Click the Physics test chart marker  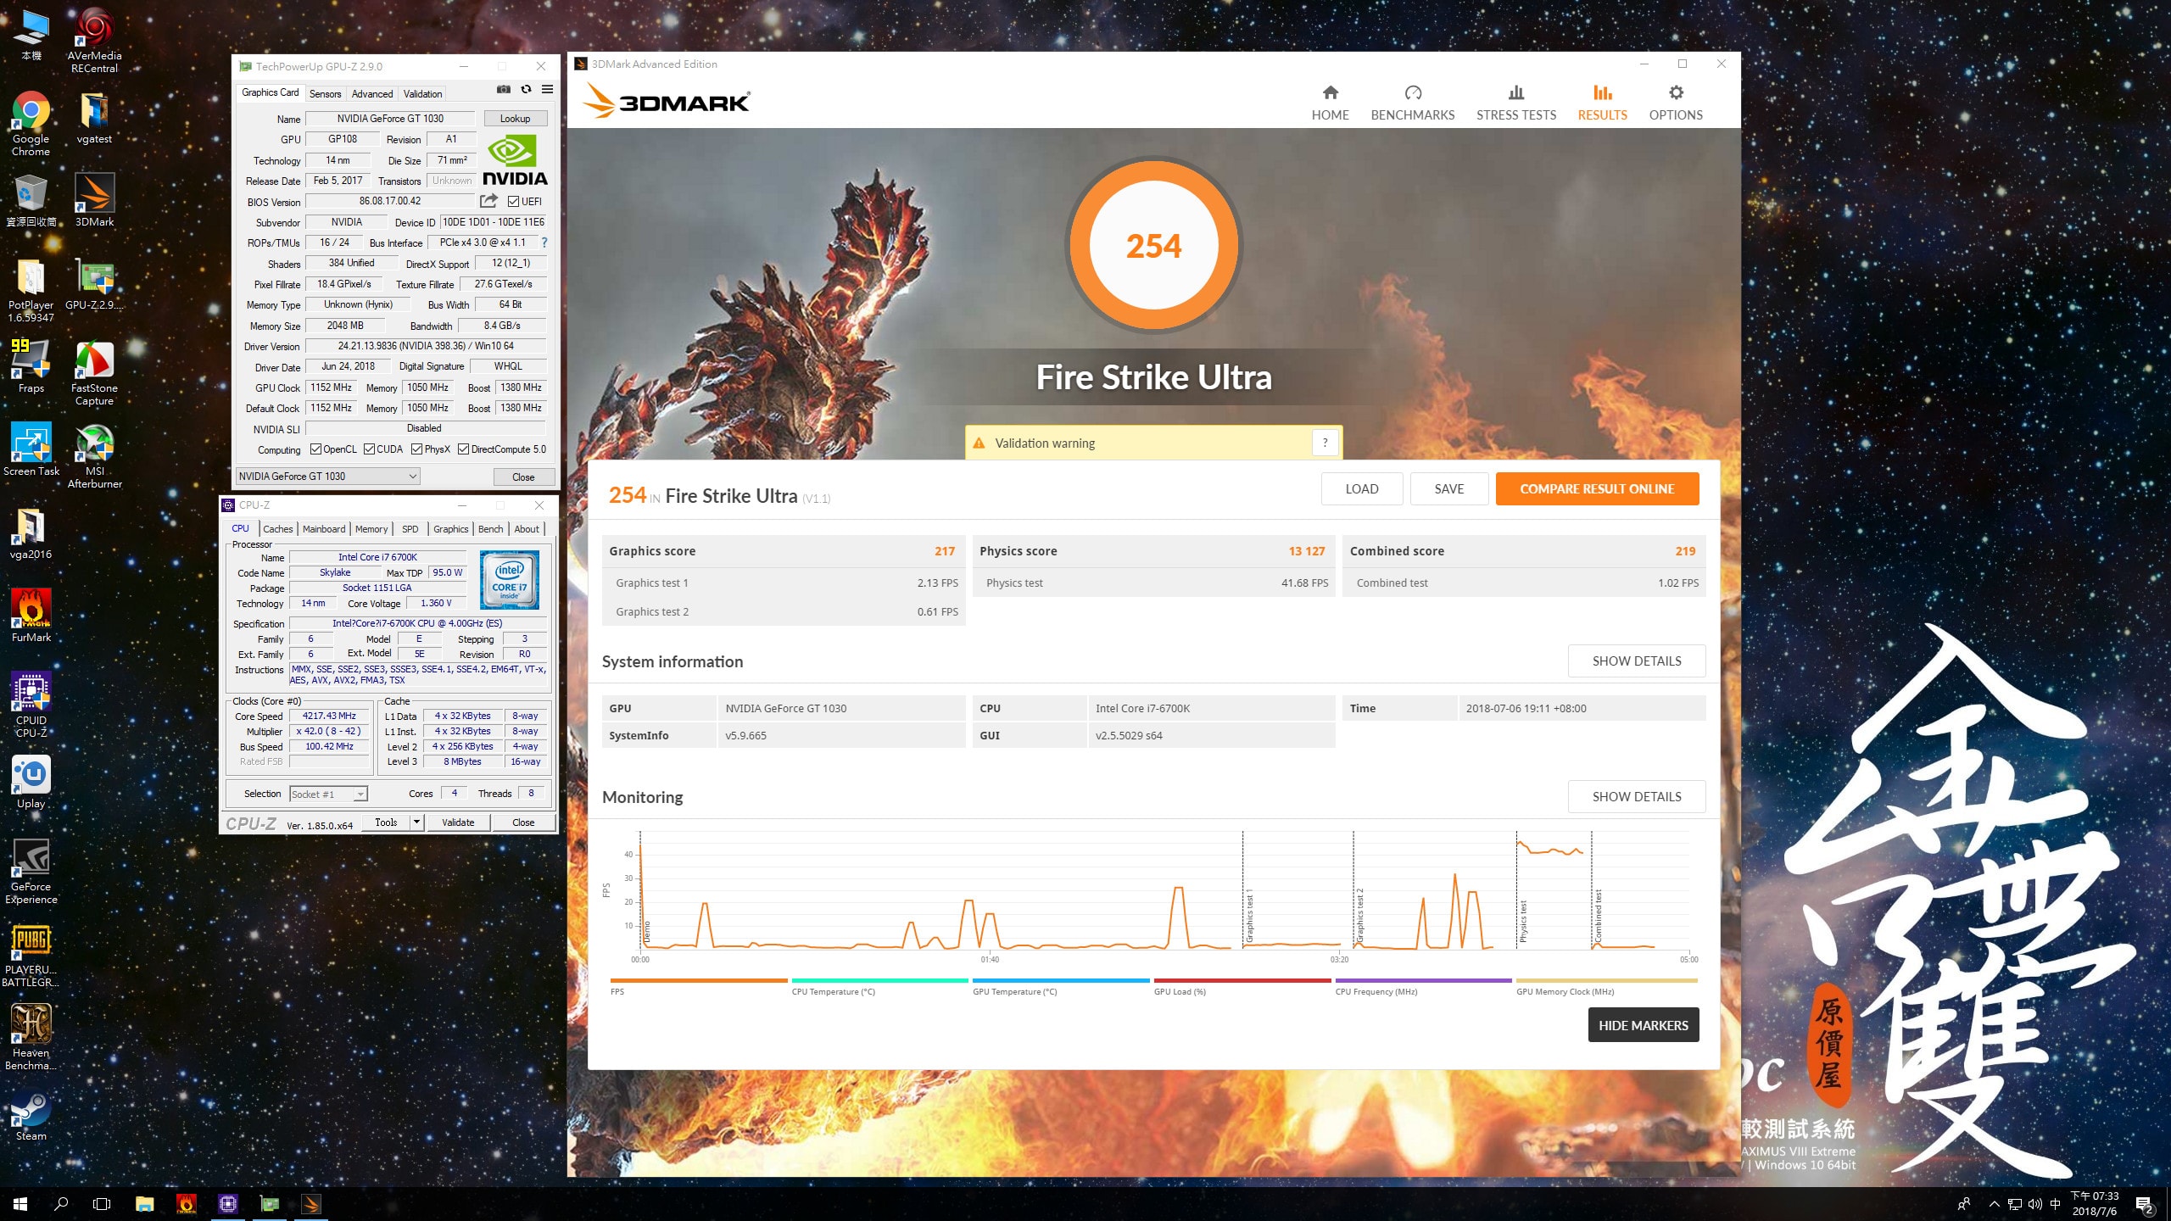pyautogui.click(x=1523, y=921)
